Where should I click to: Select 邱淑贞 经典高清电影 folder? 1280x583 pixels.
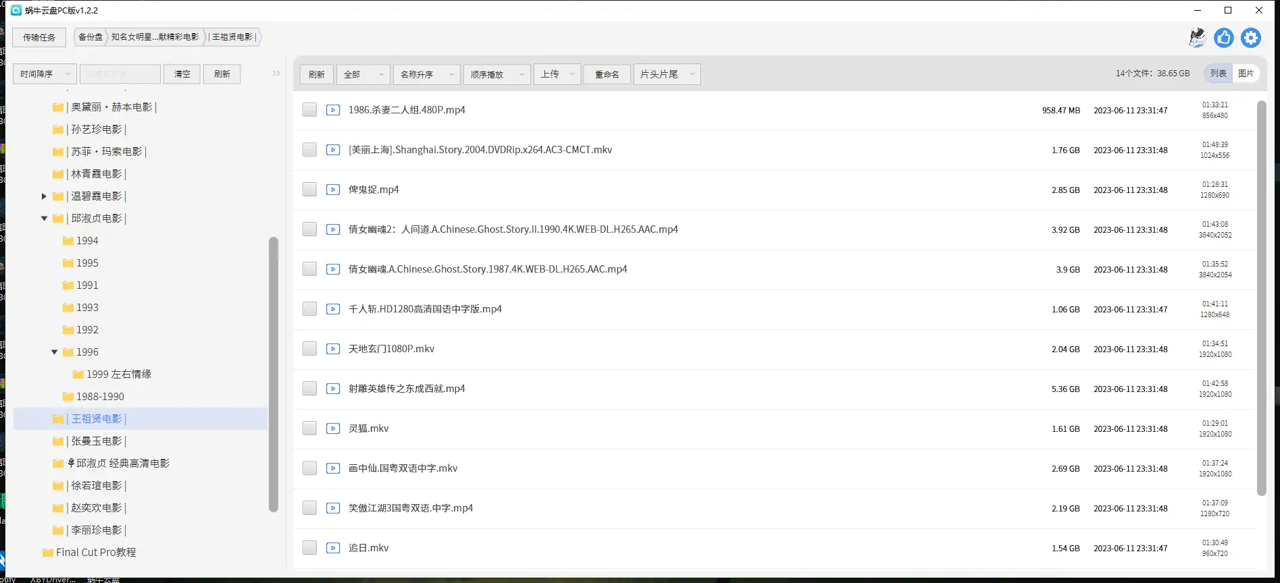[x=118, y=464]
